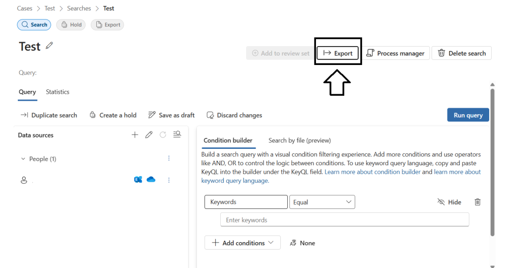Click Duplicate search
This screenshot has height=268, width=508.
tap(49, 115)
